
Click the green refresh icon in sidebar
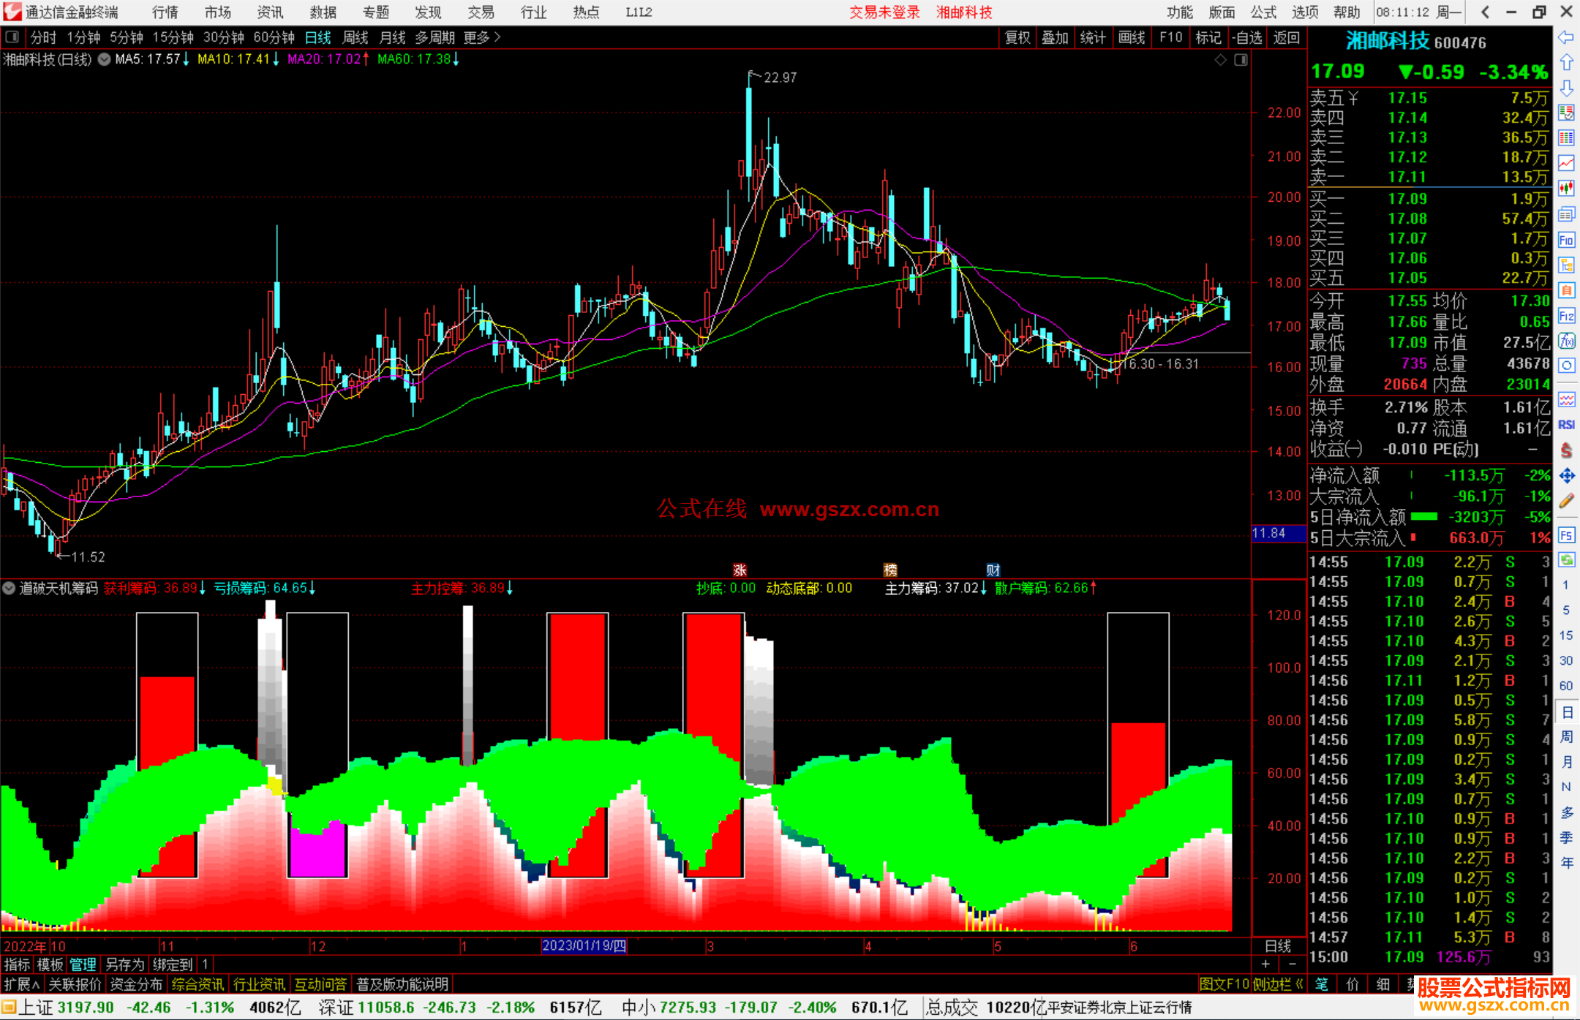[1566, 560]
